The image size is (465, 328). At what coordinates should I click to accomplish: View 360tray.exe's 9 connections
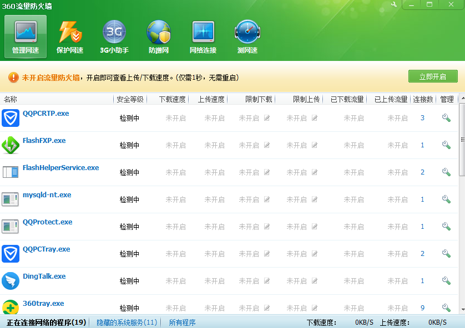(x=422, y=308)
